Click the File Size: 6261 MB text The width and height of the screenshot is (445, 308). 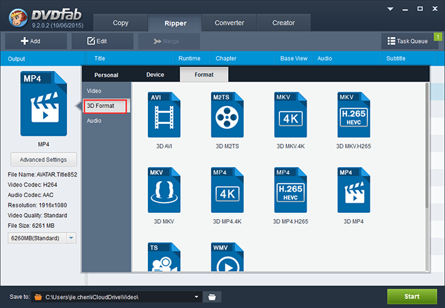31,226
